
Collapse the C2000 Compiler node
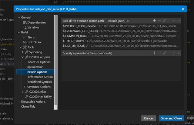(22, 57)
